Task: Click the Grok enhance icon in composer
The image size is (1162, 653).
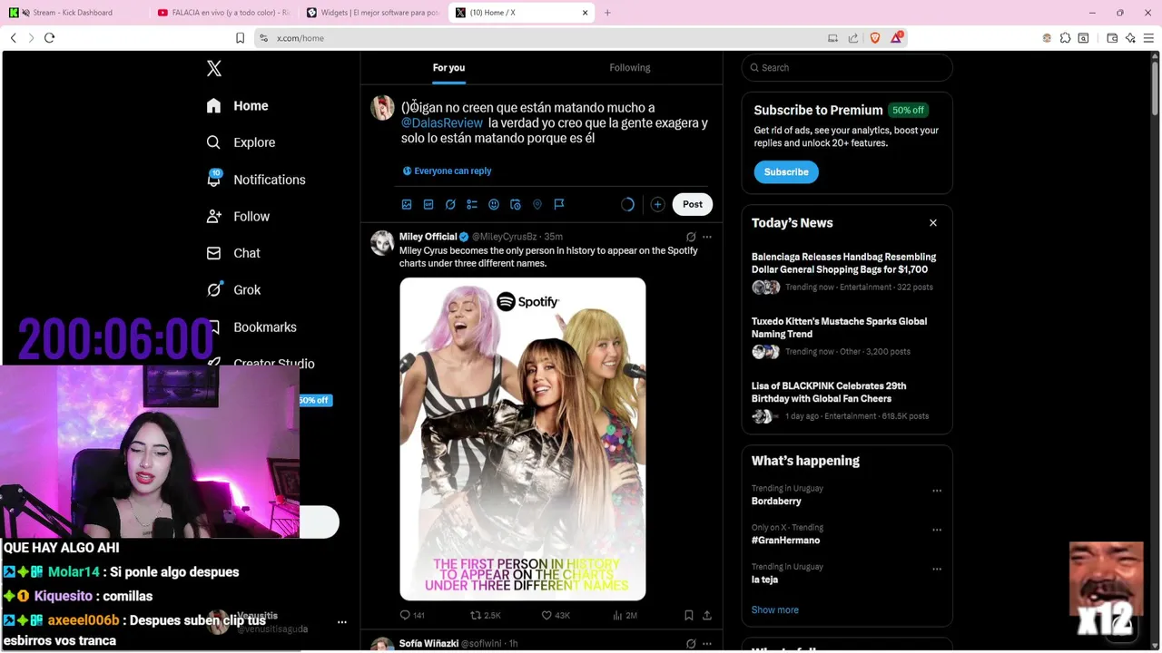Action: tap(450, 205)
